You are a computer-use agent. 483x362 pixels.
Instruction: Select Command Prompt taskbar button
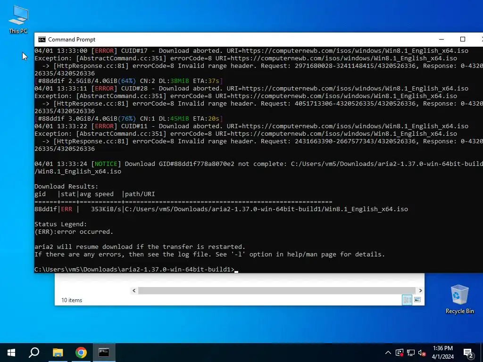104,353
